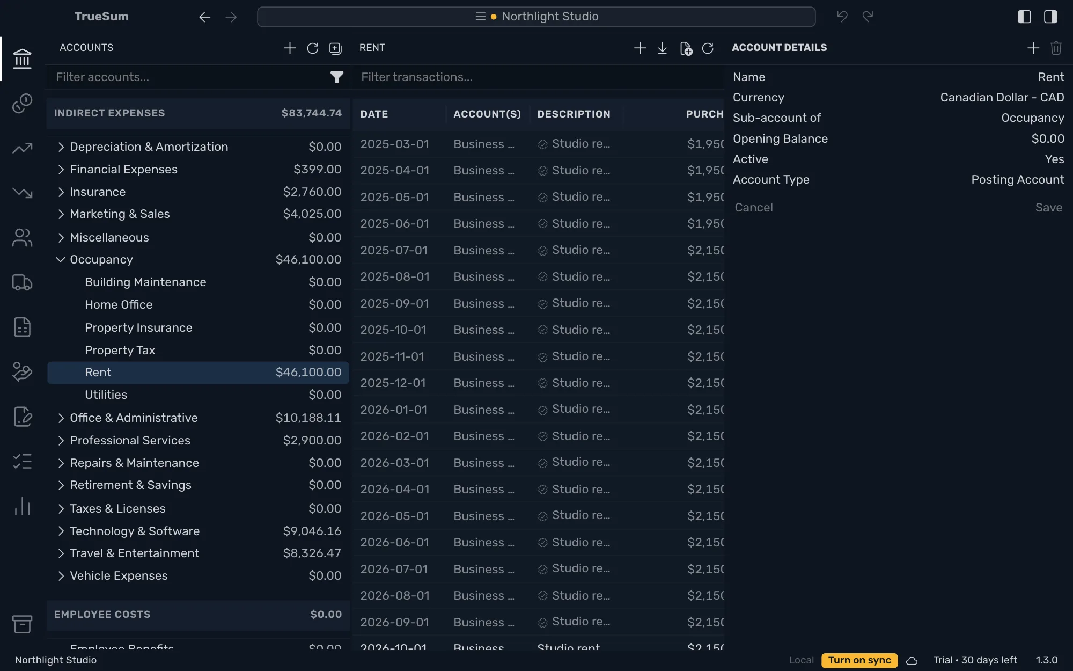
Task: Select the Property Tax sub-account
Action: [x=198, y=350]
